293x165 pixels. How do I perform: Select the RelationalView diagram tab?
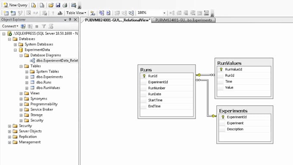117,20
